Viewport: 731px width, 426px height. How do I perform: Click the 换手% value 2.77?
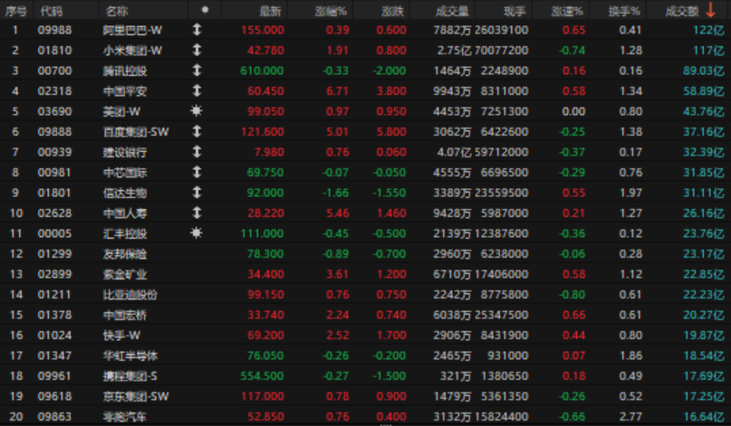[630, 417]
